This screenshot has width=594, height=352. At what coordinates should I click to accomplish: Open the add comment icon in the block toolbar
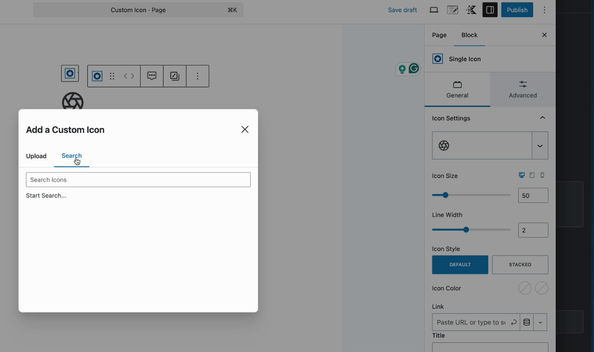click(151, 76)
